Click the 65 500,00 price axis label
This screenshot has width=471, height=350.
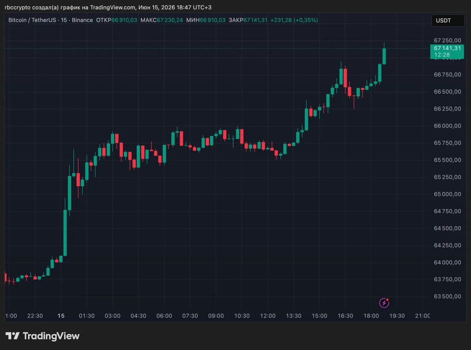pos(447,160)
